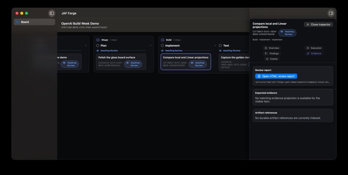This screenshot has width=348, height=175.
Task: Click the project UUID under the demo title
Action: [84, 28]
